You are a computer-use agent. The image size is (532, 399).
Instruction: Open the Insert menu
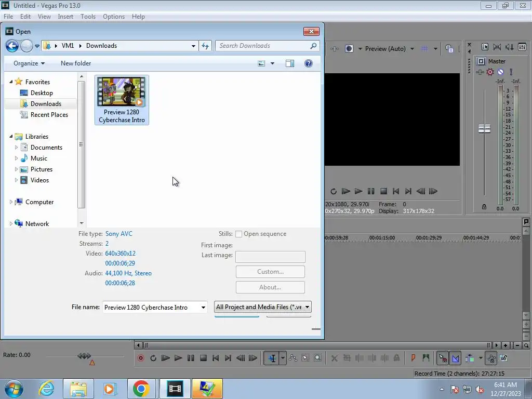point(65,16)
